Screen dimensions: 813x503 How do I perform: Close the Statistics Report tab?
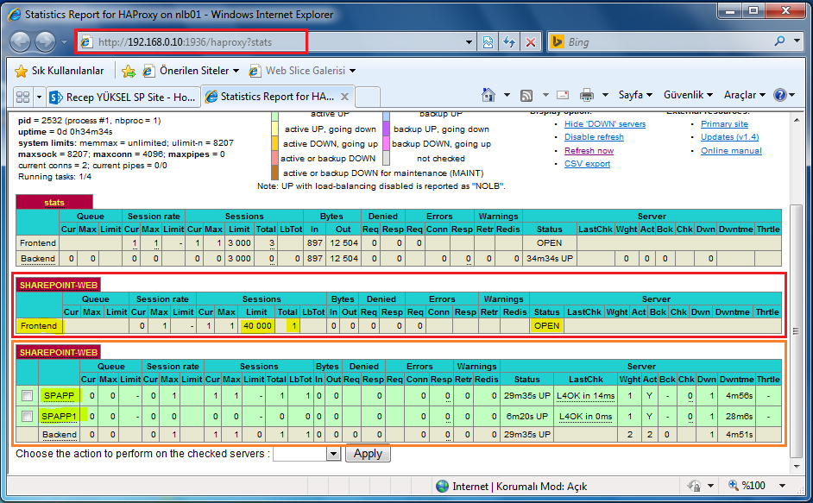pos(344,97)
